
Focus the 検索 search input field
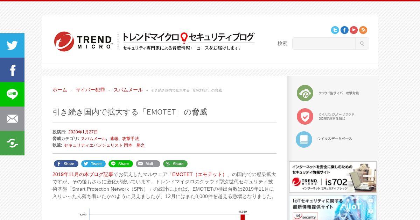pyautogui.click(x=324, y=44)
